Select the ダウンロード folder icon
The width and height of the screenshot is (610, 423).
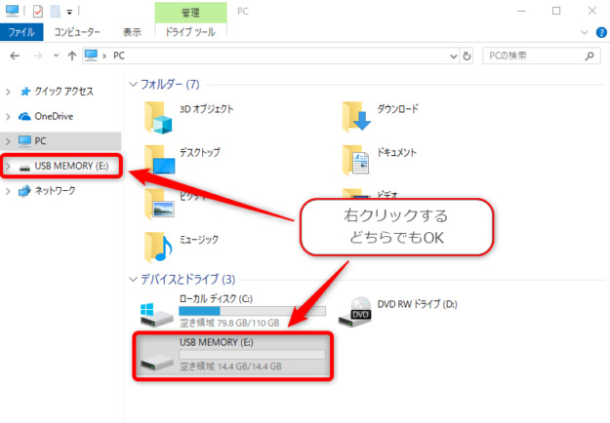coord(356,117)
